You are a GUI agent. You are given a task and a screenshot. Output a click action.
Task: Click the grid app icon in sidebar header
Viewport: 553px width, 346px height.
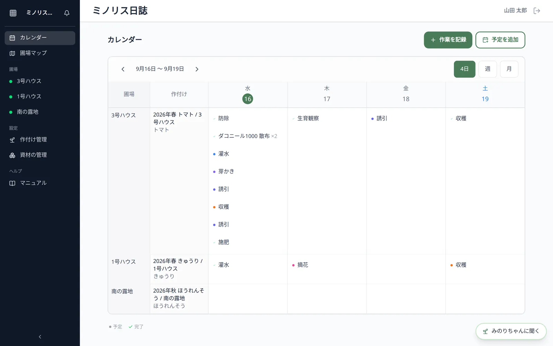[13, 13]
